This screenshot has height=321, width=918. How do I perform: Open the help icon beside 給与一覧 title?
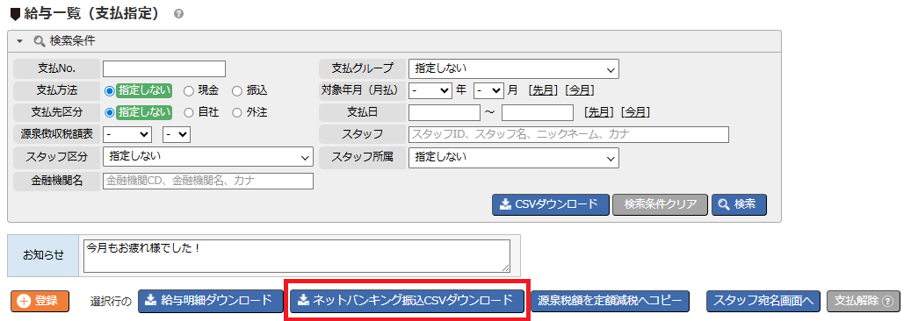point(179,14)
